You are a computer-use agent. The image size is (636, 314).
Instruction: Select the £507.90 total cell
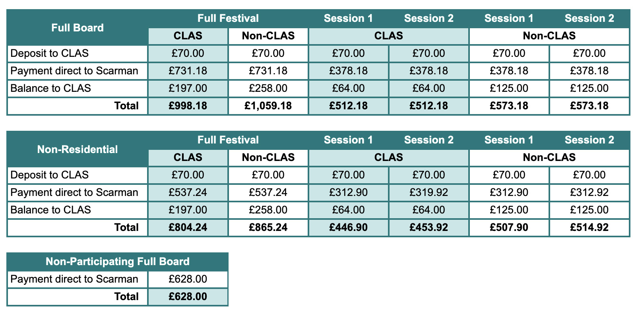509,227
